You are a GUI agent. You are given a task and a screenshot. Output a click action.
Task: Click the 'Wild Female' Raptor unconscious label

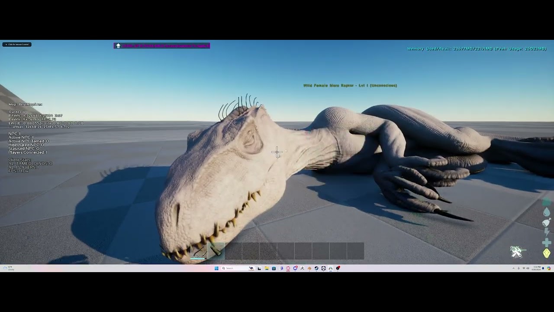[x=350, y=85]
